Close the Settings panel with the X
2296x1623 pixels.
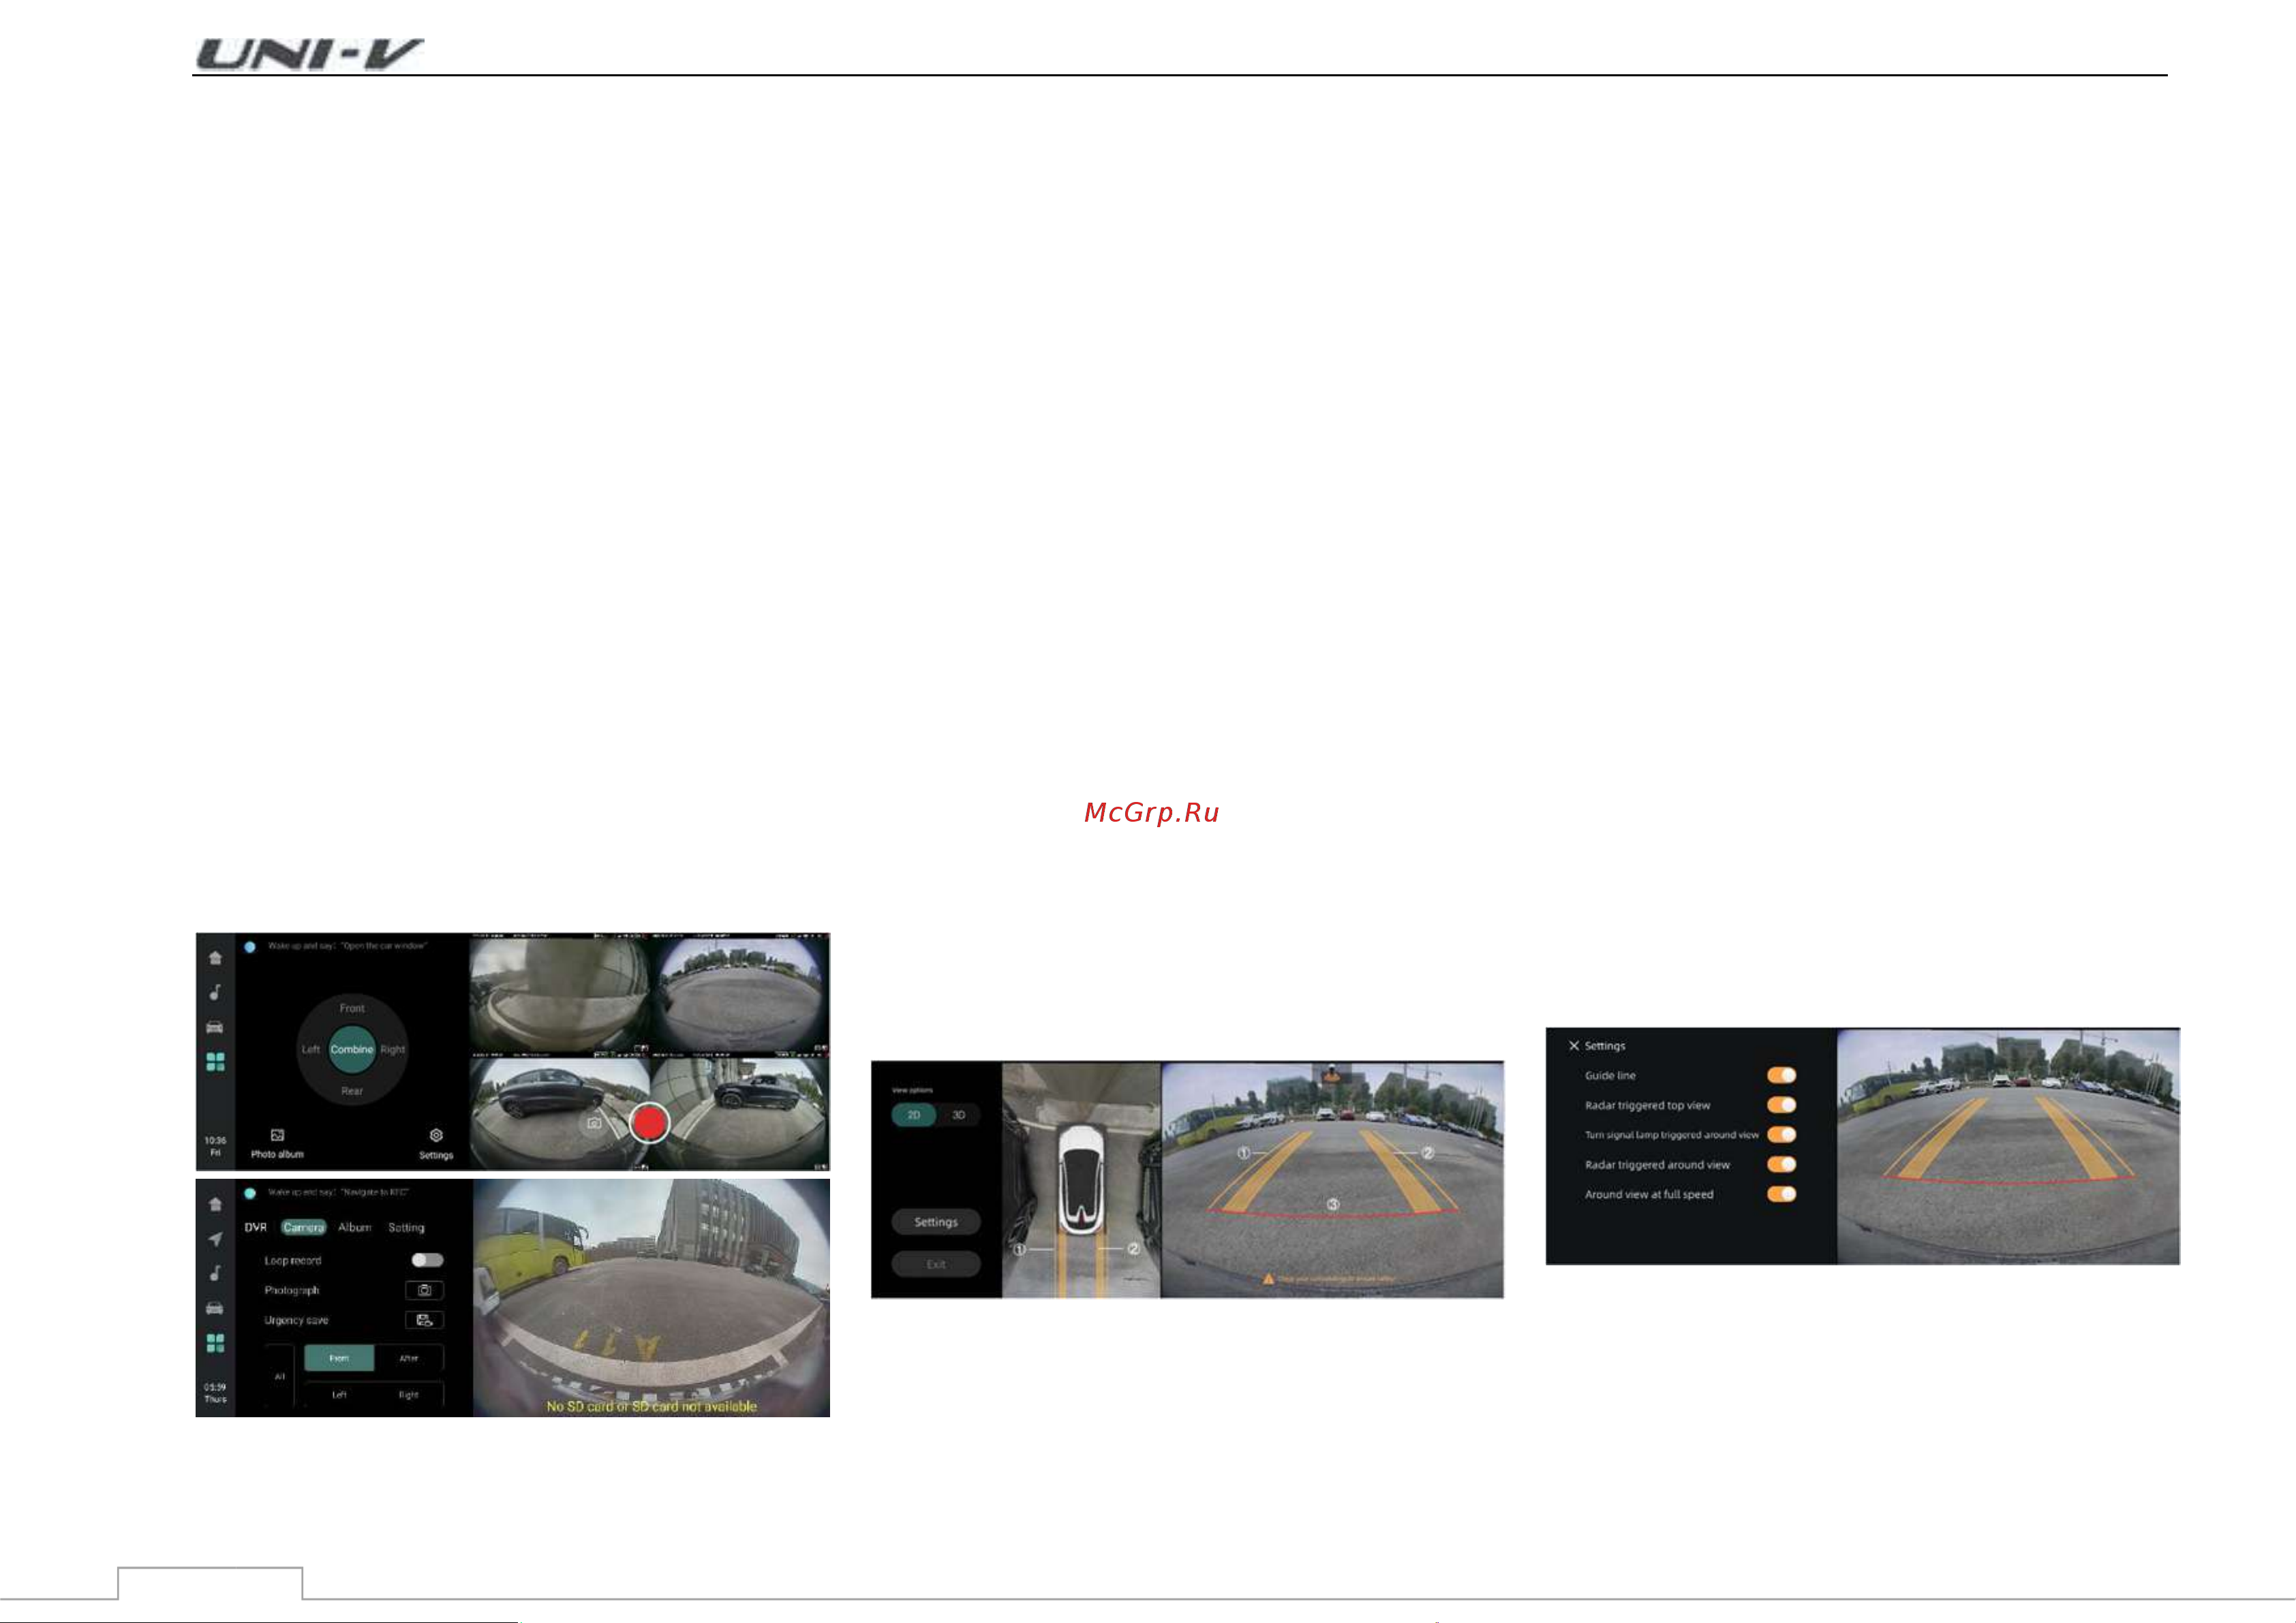pyautogui.click(x=1574, y=1046)
